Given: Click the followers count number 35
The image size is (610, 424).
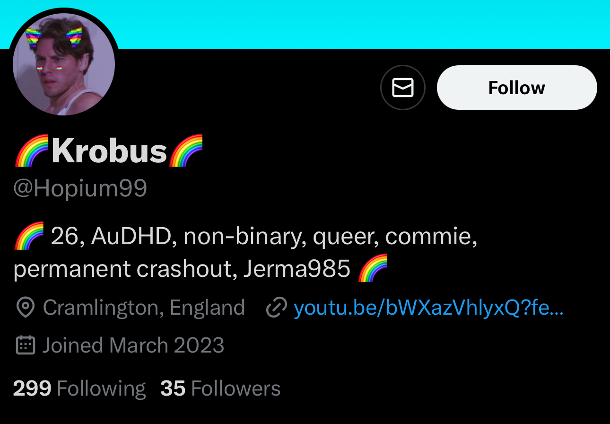Looking at the screenshot, I should click(173, 389).
